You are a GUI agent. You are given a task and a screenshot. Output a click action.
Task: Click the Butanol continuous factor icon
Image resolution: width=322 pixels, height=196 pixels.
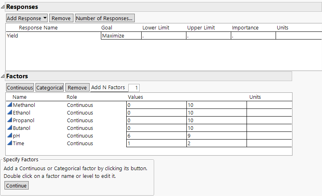point(10,128)
